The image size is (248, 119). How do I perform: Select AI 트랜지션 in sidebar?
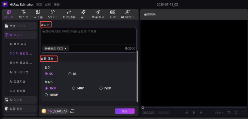[x=17, y=82]
